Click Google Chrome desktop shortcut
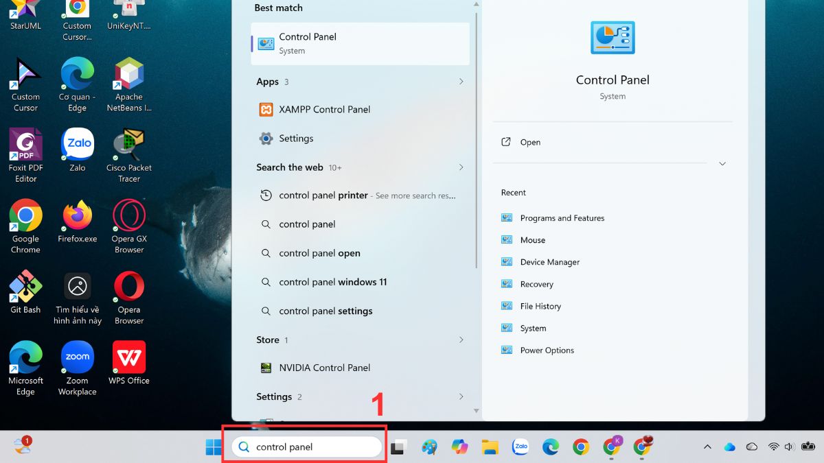The height and width of the screenshot is (463, 824). [25, 226]
